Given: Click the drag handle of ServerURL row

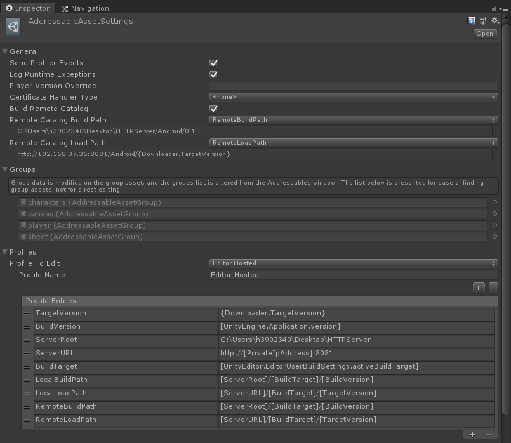Looking at the screenshot, I should click(27, 354).
